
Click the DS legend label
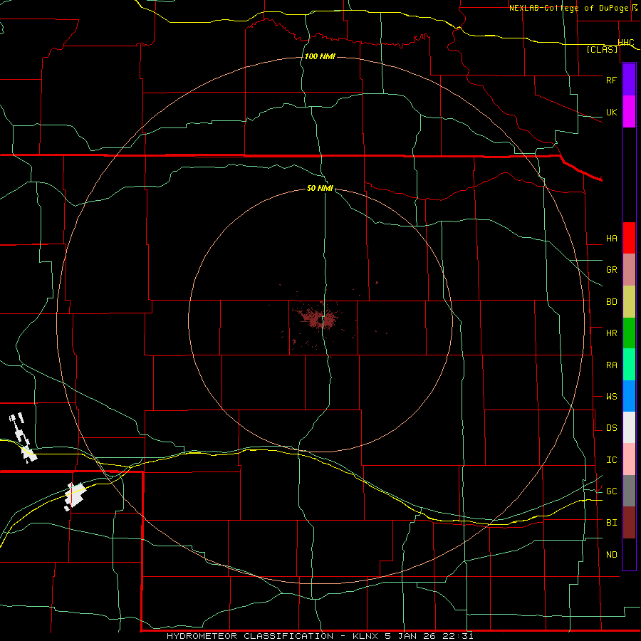pos(611,428)
